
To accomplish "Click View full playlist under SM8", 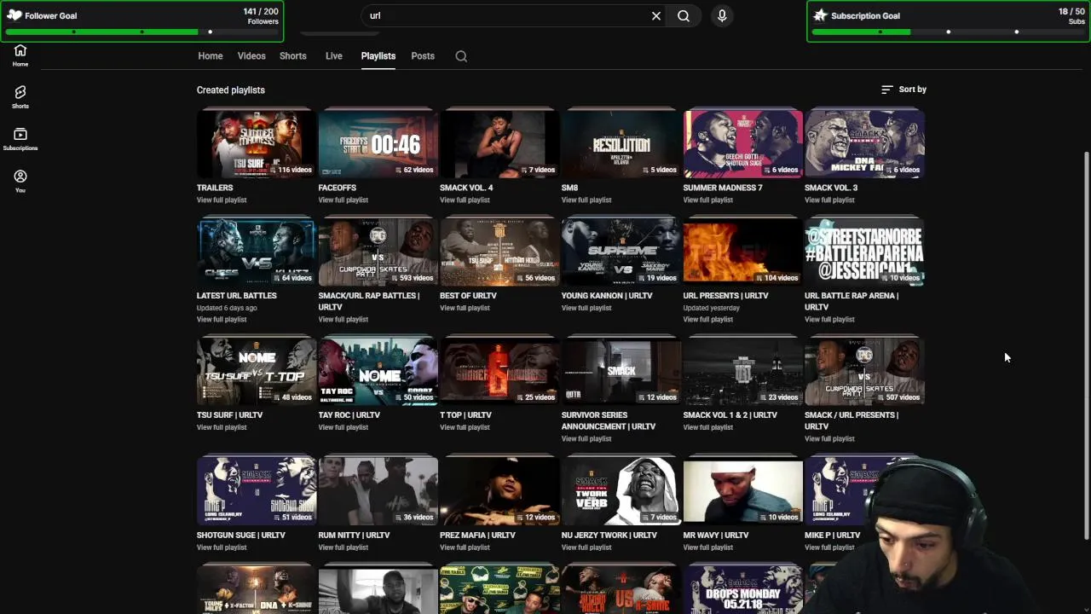I will 586,200.
